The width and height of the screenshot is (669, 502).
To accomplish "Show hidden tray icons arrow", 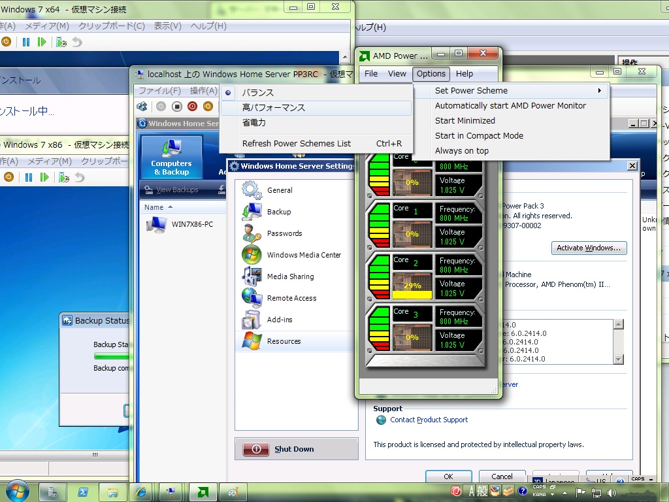I will click(x=565, y=493).
